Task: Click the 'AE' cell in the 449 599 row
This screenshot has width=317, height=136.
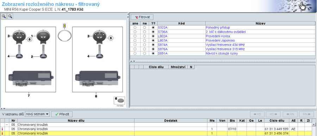Action: pyautogui.click(x=293, y=129)
